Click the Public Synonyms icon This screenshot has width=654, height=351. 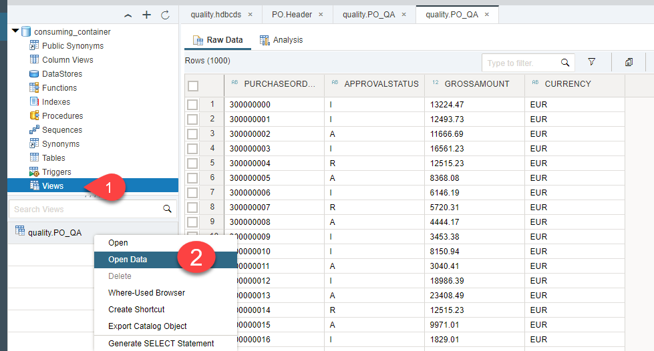click(x=34, y=45)
